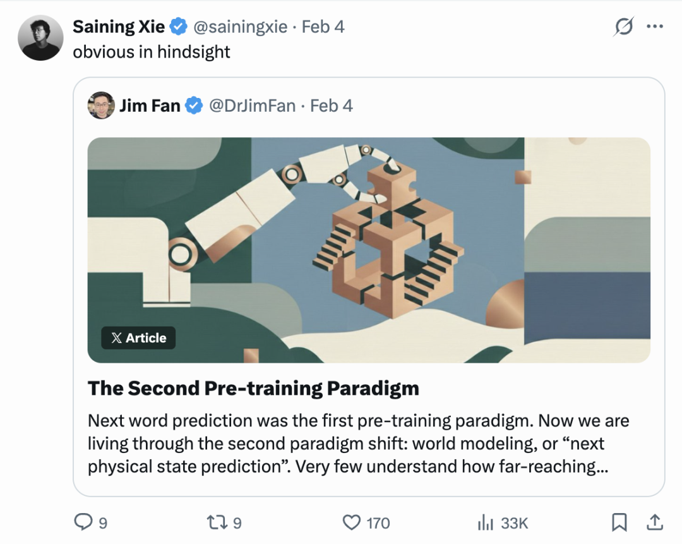The height and width of the screenshot is (544, 682).
Task: Click the repost icon
Action: 215,522
